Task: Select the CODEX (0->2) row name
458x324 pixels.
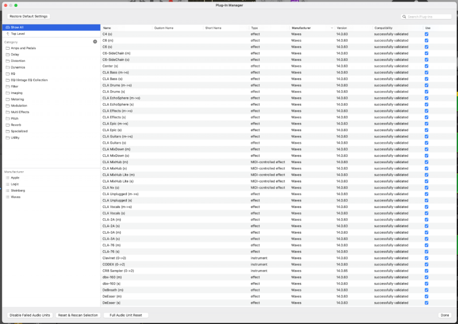Action: [113, 264]
